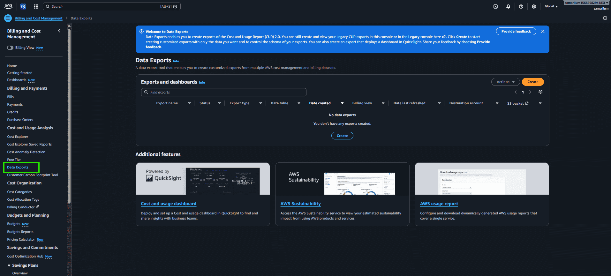Open Payments in the sidebar
Image resolution: width=611 pixels, height=276 pixels.
15,104
